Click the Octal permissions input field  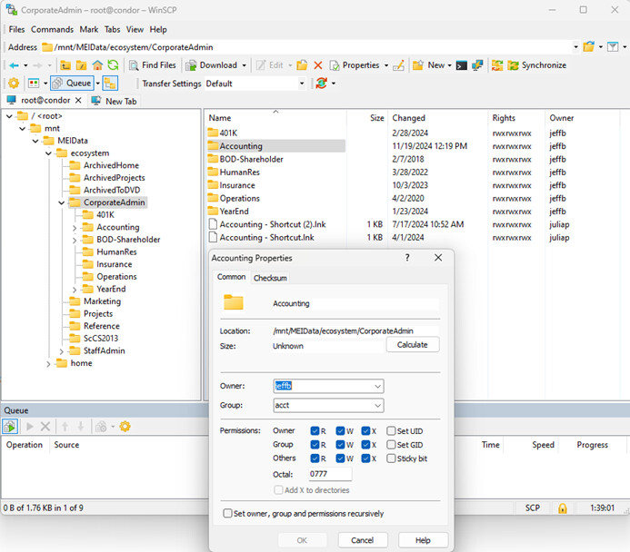tap(330, 474)
